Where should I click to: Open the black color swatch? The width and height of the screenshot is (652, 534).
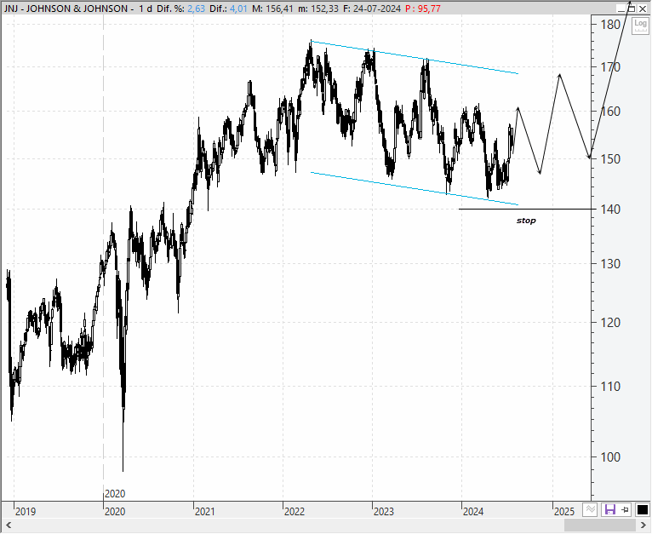tap(642, 509)
